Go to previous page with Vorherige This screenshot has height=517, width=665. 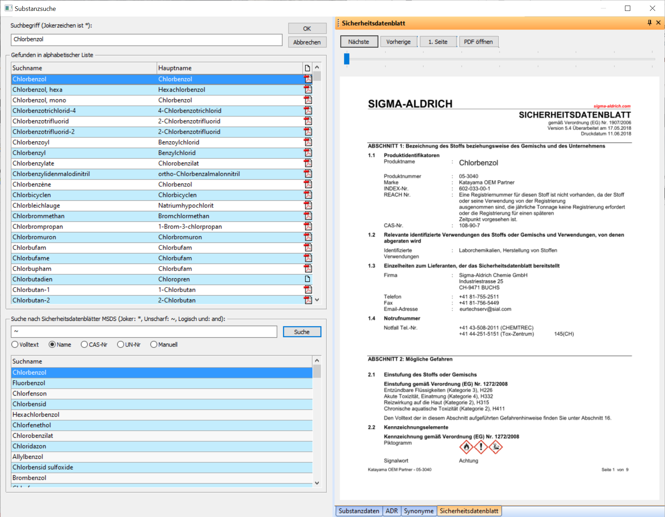click(x=398, y=42)
